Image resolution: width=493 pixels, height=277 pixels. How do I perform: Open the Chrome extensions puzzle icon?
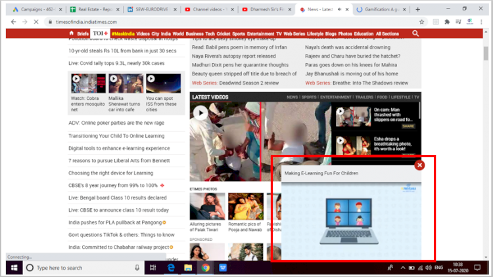click(x=447, y=22)
